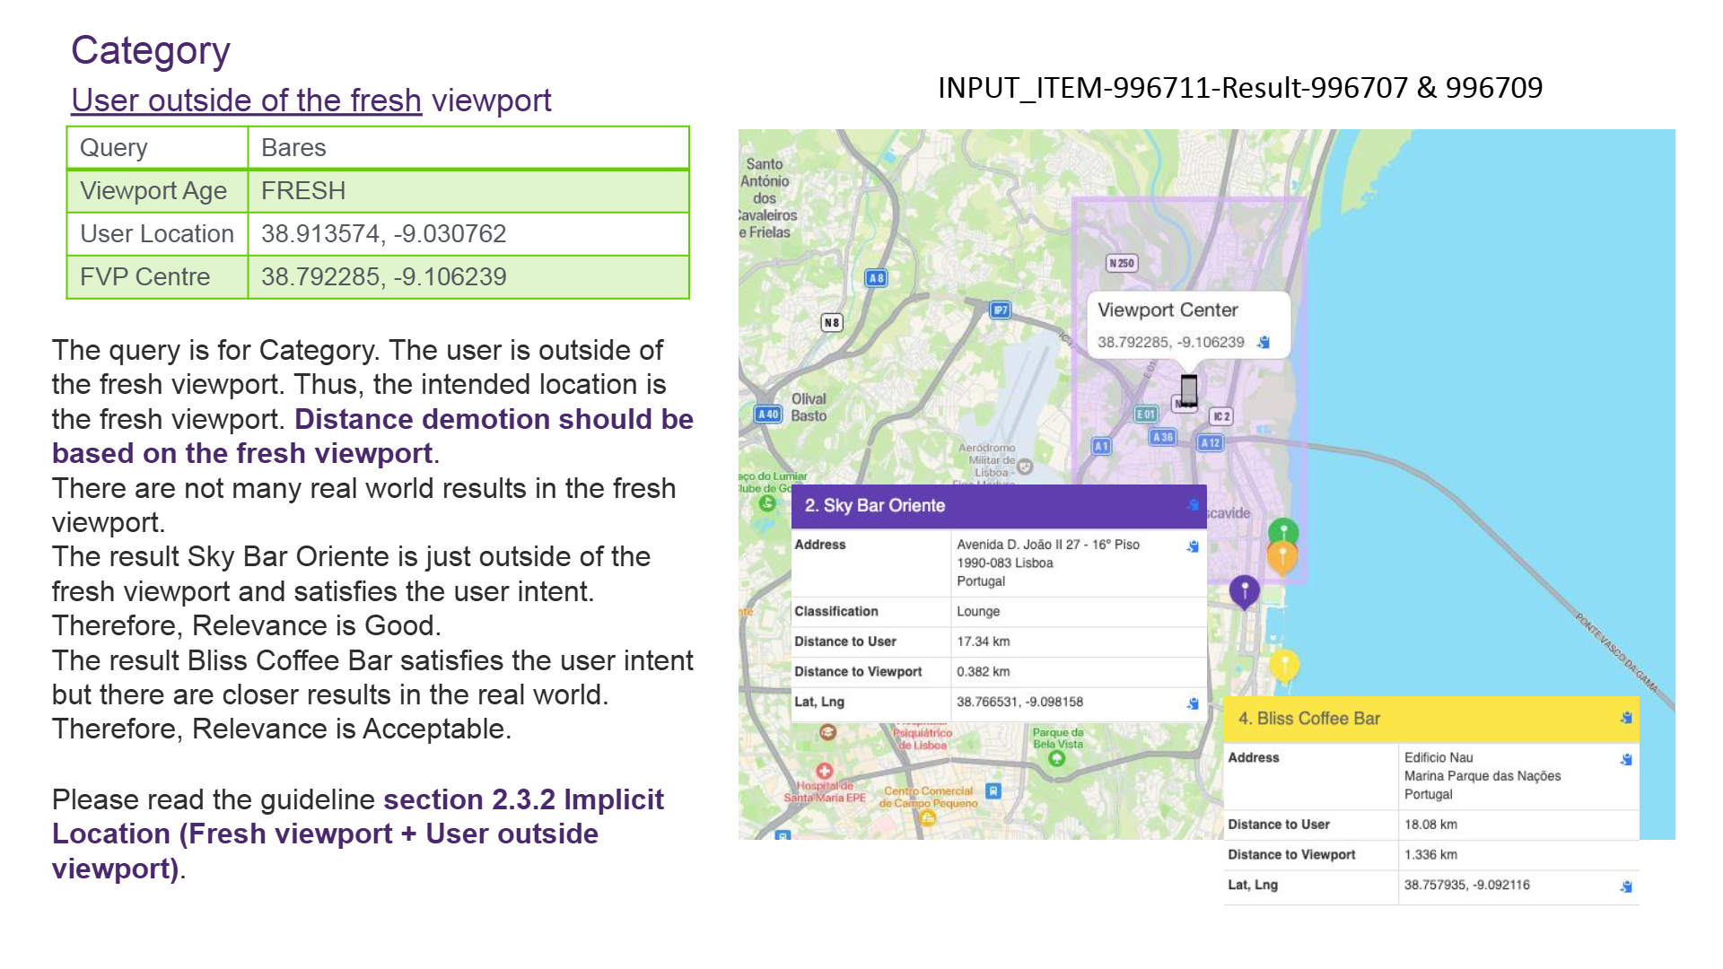Click the A1 road shield on map
Viewport: 1723px width, 969px height.
[x=1101, y=446]
